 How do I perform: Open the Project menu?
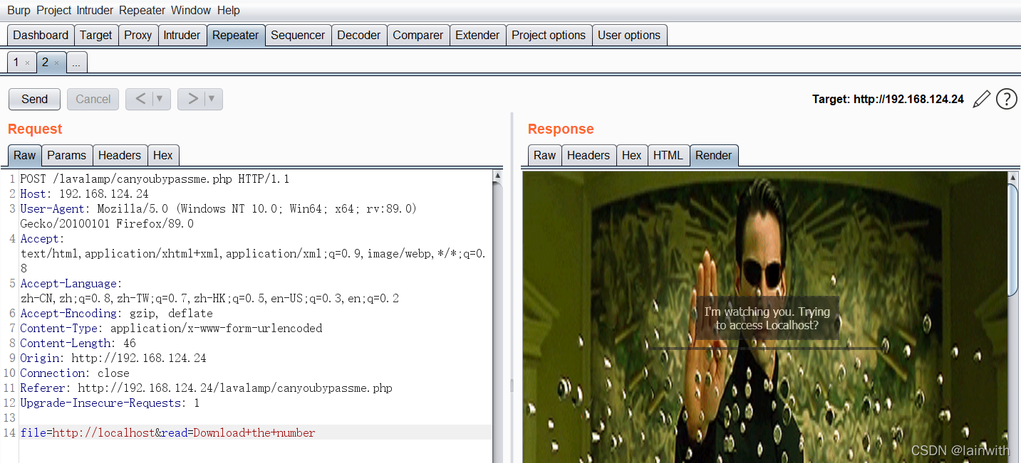tap(55, 10)
